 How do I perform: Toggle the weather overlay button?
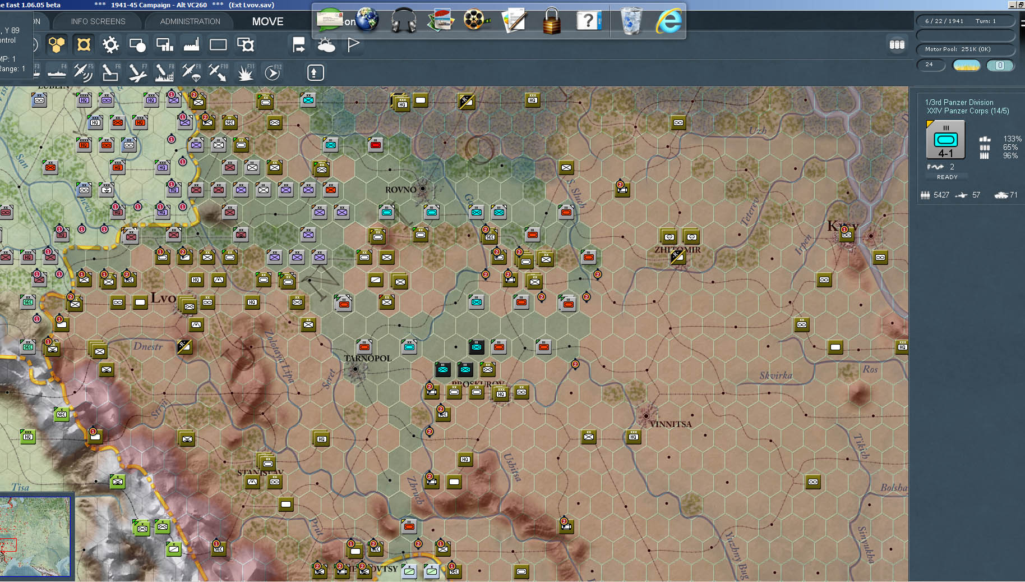click(326, 44)
